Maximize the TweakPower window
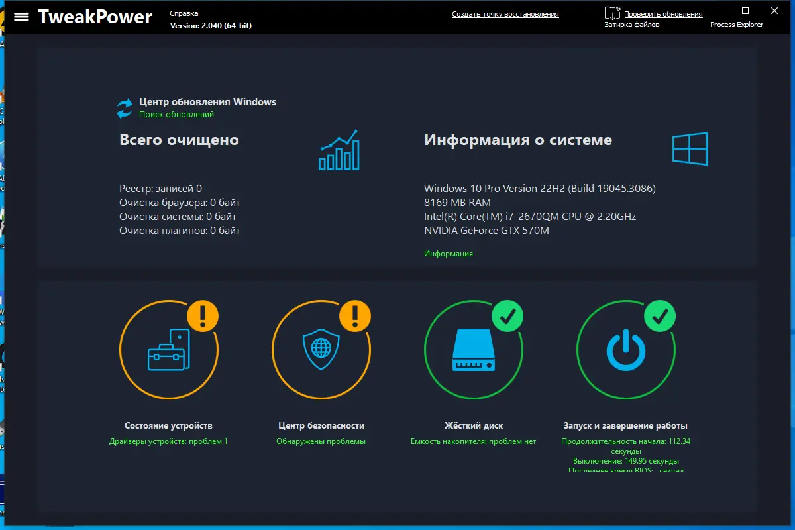795x530 pixels. [745, 11]
